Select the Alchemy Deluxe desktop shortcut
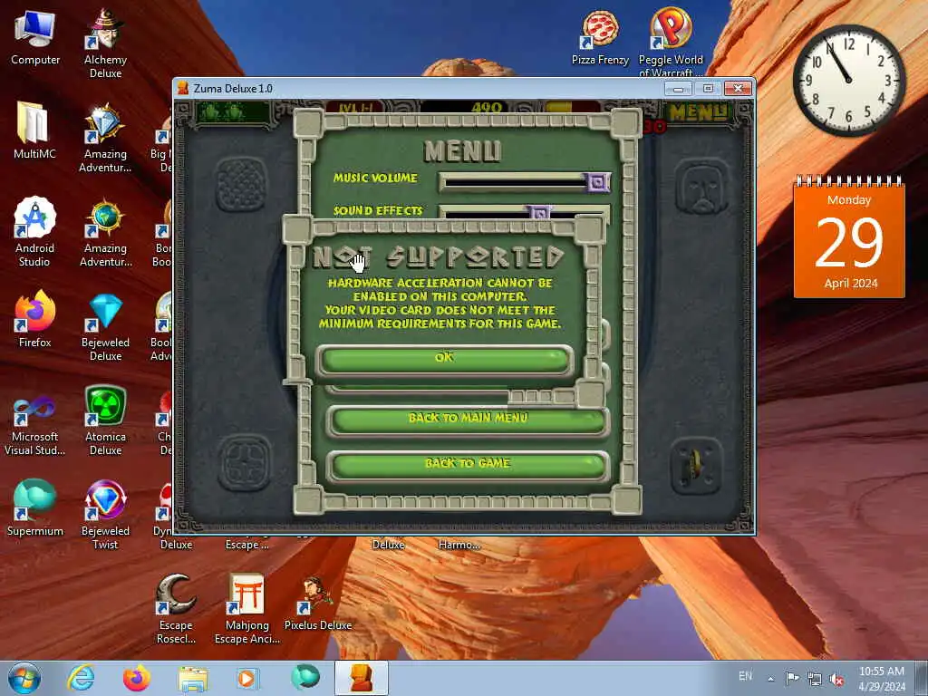 pyautogui.click(x=105, y=43)
